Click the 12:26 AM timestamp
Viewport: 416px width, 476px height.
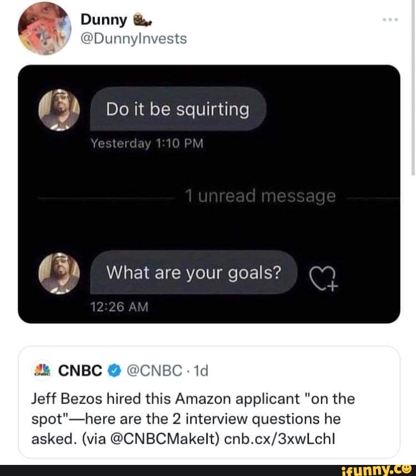(x=120, y=306)
